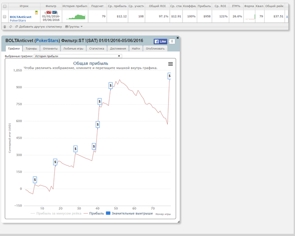This screenshot has height=236, width=295.
Task: Click the PokerStars link under the player name
Action: tap(18, 21)
